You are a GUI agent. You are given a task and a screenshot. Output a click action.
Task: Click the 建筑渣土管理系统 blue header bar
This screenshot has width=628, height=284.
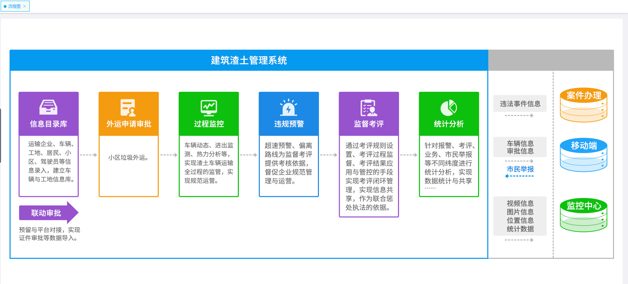point(249,61)
